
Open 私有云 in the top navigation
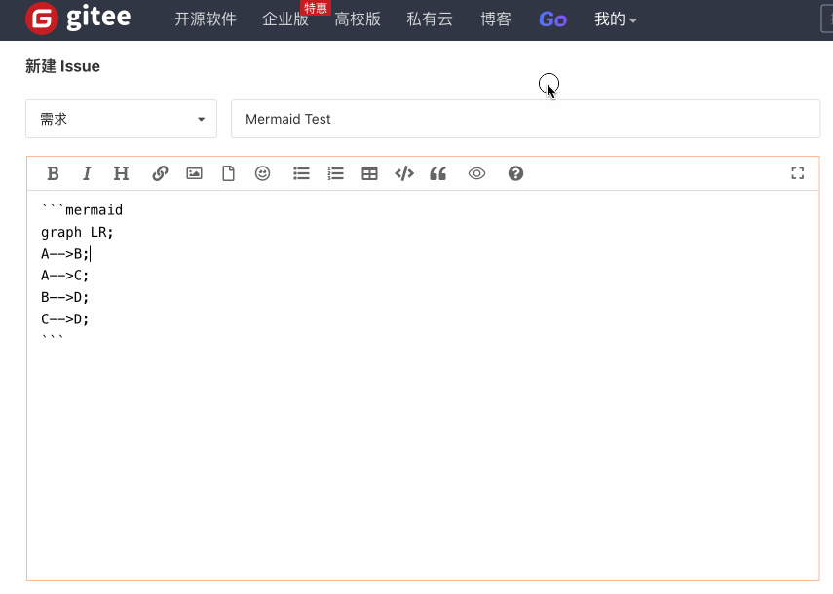430,19
